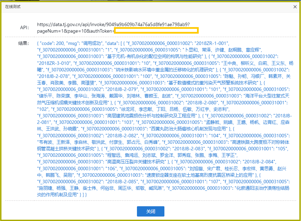Click the blue 关闭 button
301x221 pixels.
[x=150, y=211]
